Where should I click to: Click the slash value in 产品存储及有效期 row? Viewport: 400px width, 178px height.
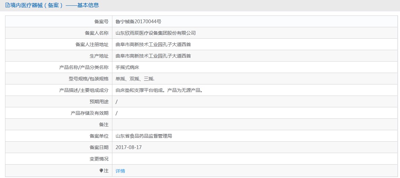(x=117, y=113)
